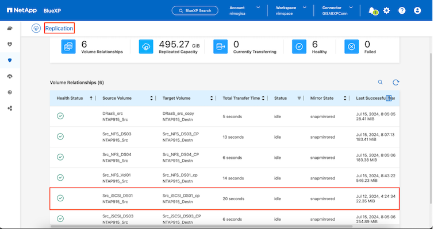Sort by Source Volume column

(x=151, y=98)
